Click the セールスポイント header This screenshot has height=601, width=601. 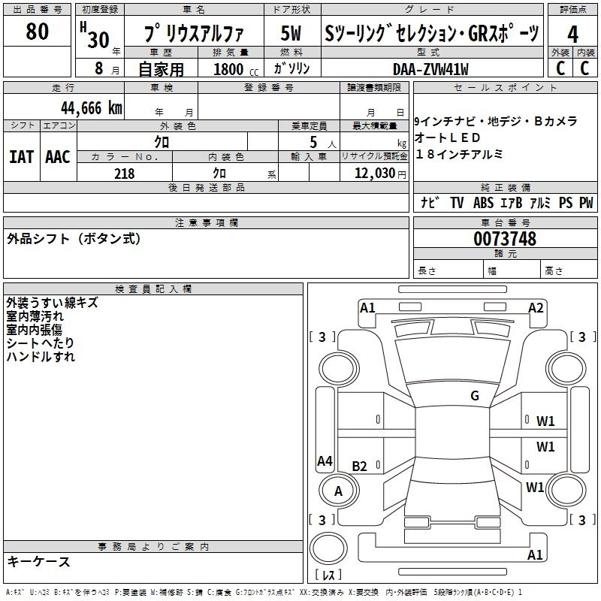tap(505, 88)
